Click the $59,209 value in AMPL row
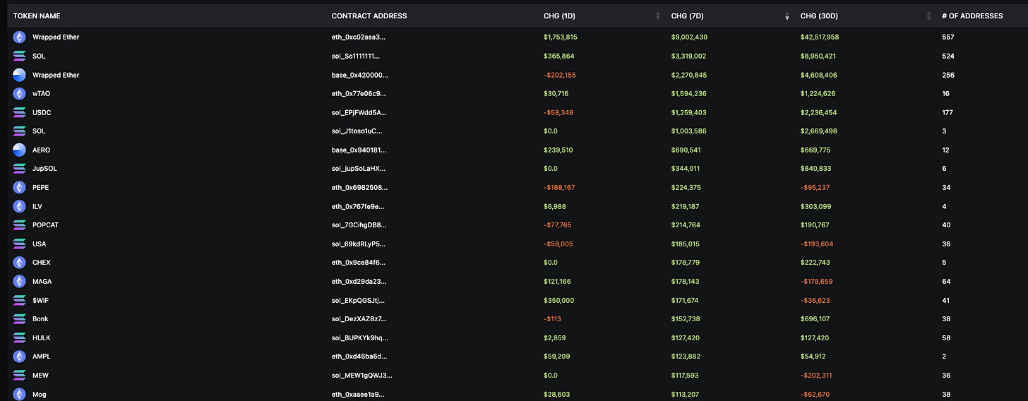The height and width of the screenshot is (401, 1028). [557, 357]
